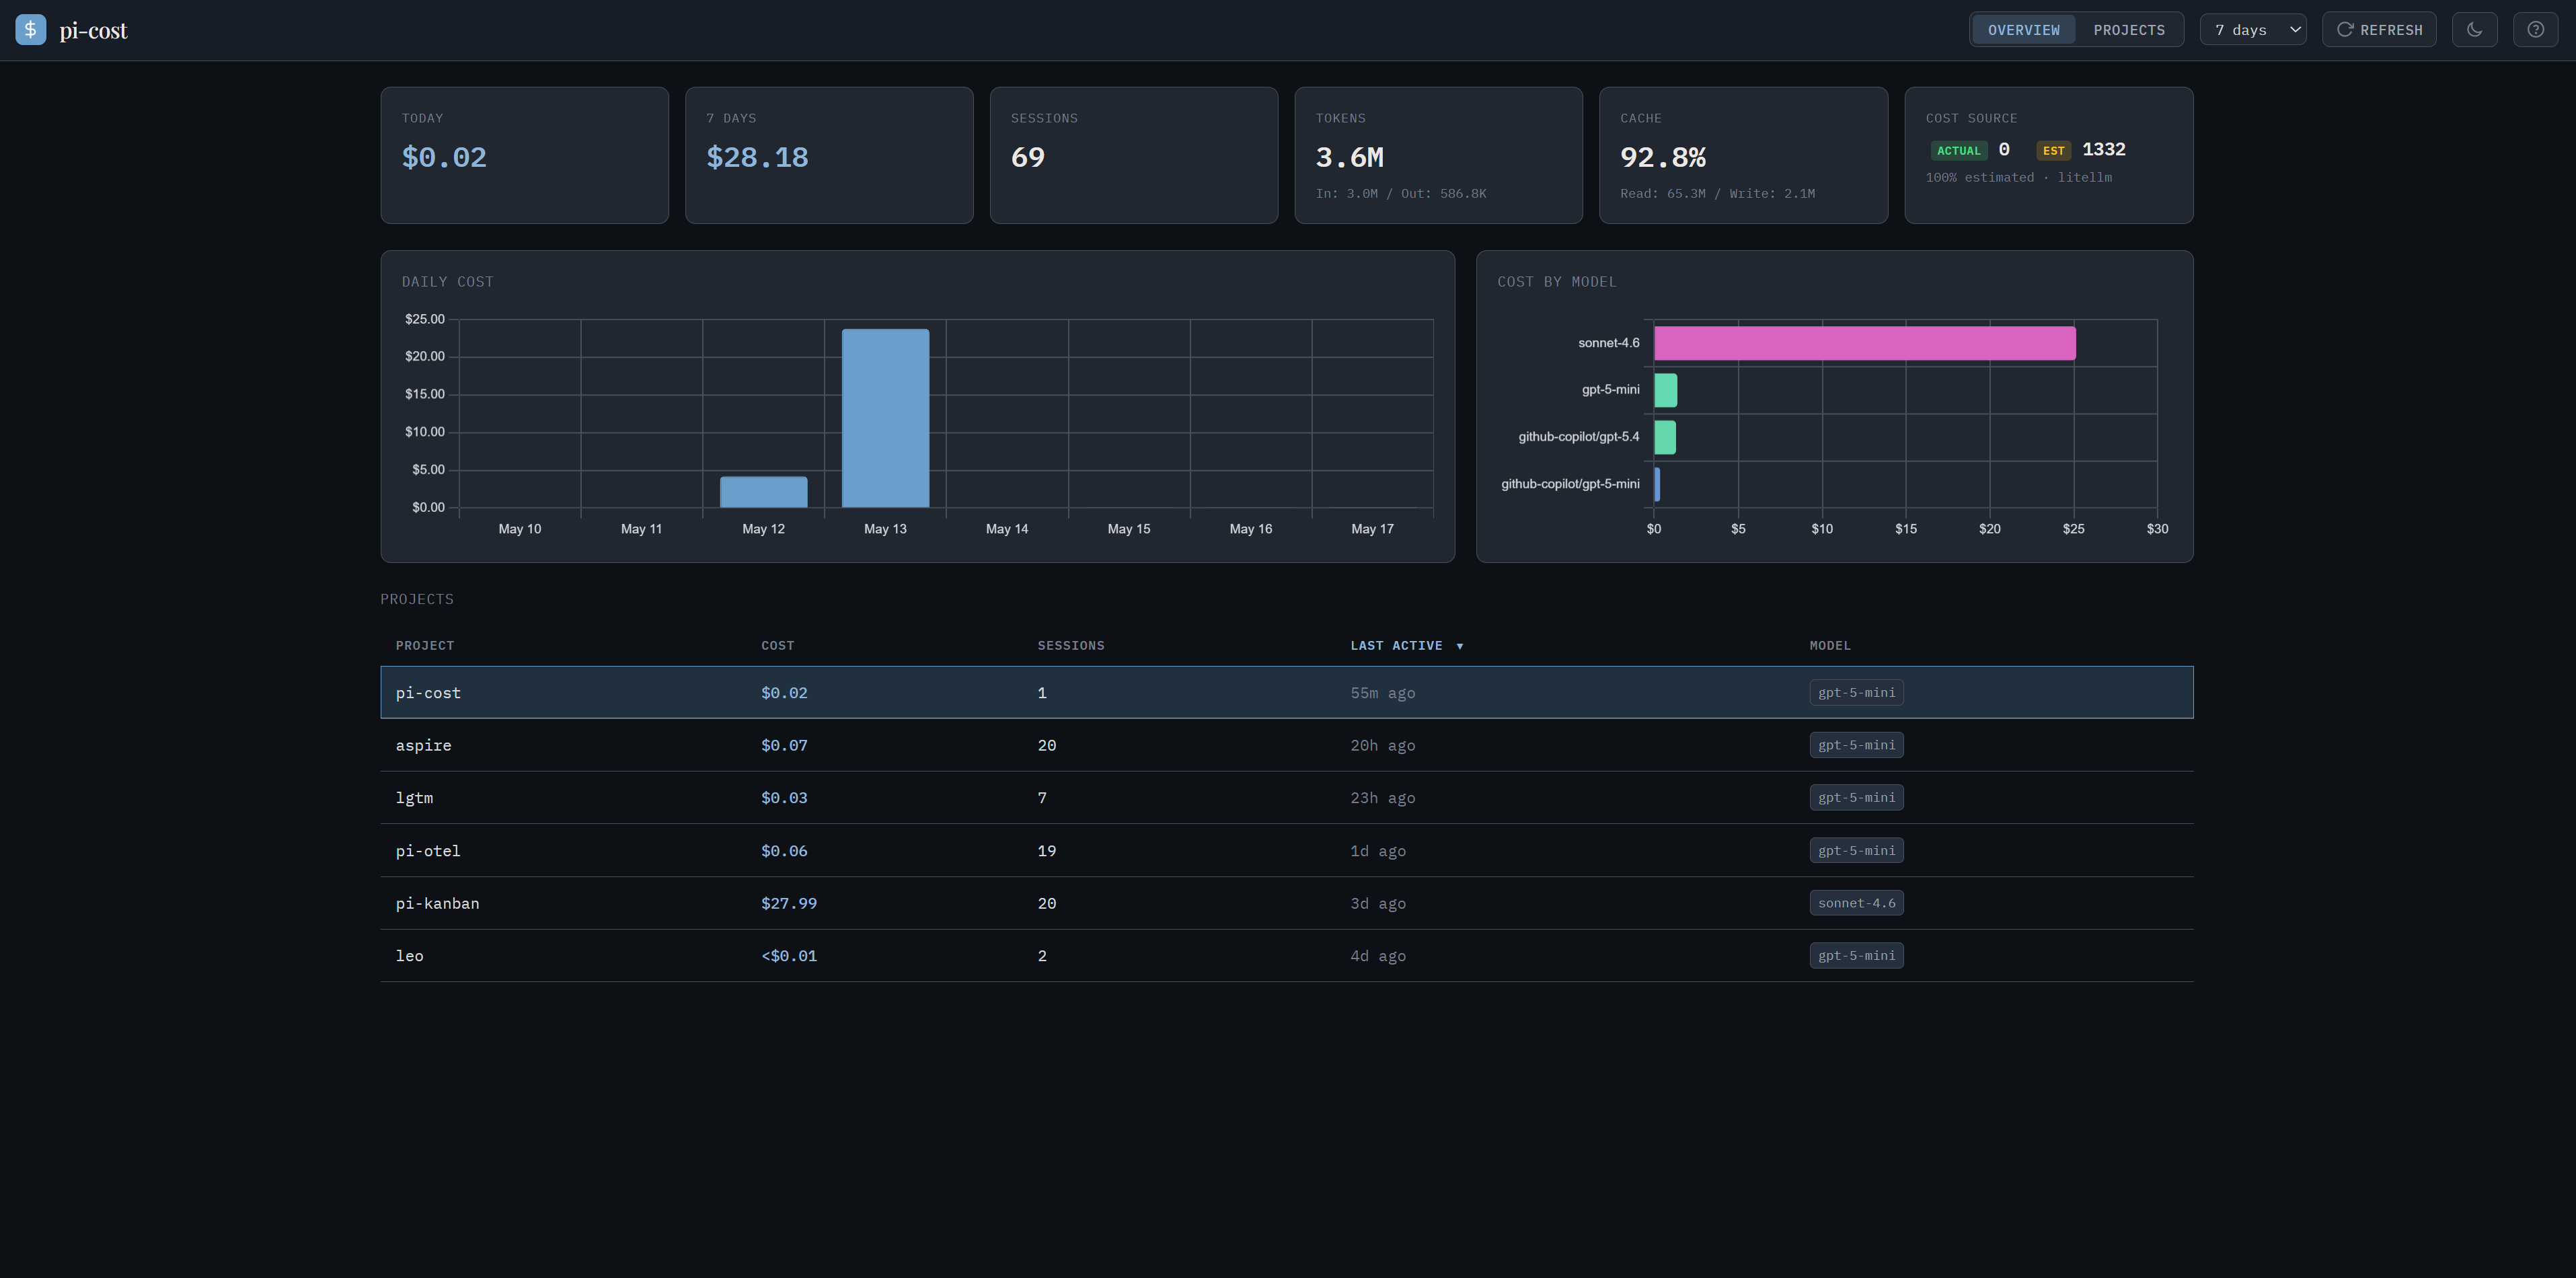Click the Refresh button

2379,30
